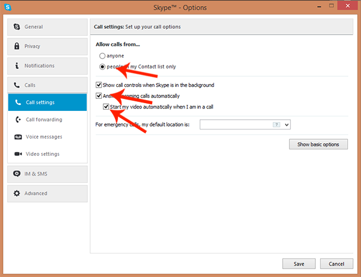Click the Call forwarding icon
The height and width of the screenshot is (277, 361).
(x=18, y=119)
